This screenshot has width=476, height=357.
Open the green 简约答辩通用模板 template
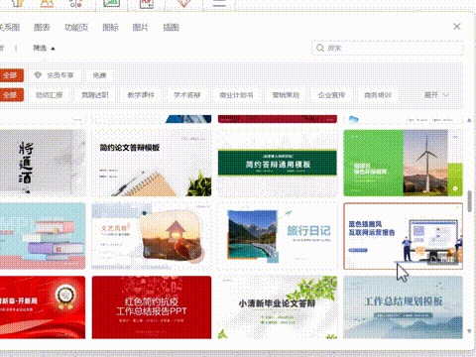point(278,163)
